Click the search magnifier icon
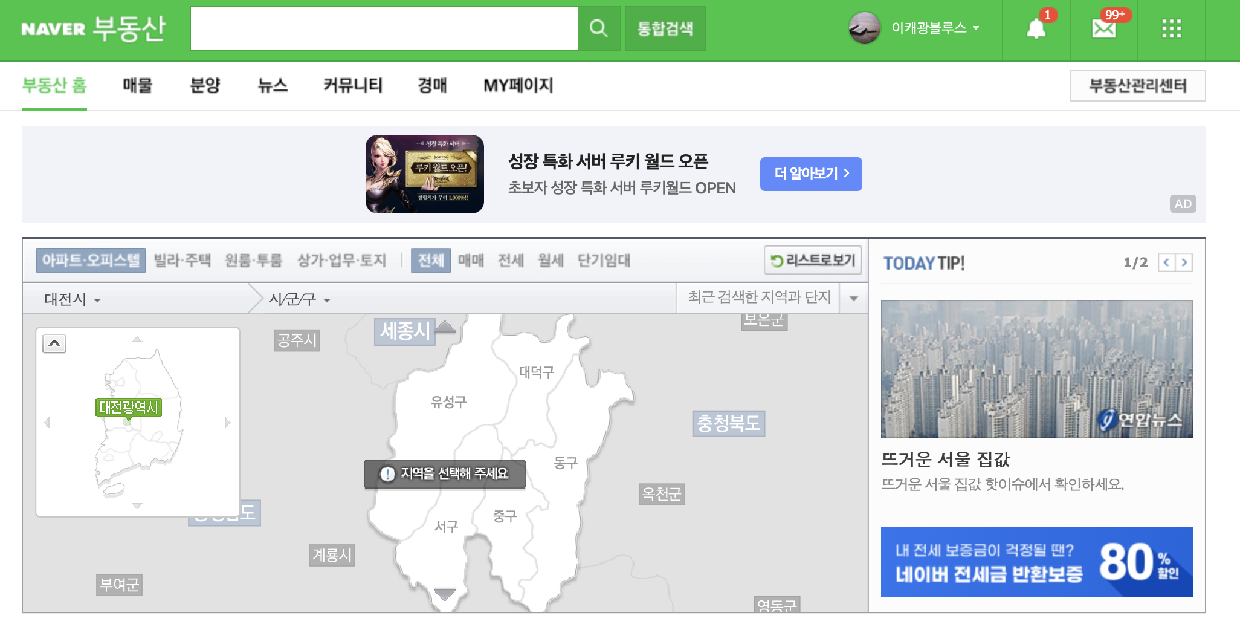Viewport: 1240px width, 624px height. point(598,28)
